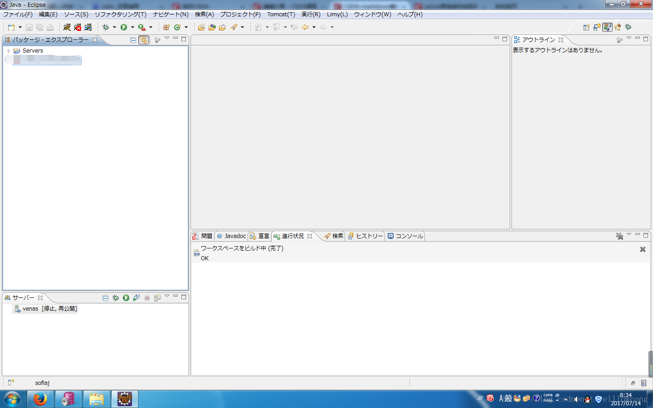The width and height of the screenshot is (653, 408).
Task: Start the server with green play icon
Action: (x=126, y=298)
